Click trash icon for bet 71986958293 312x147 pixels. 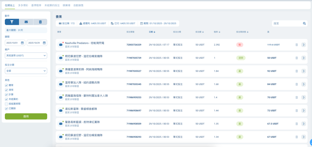[x=297, y=137]
